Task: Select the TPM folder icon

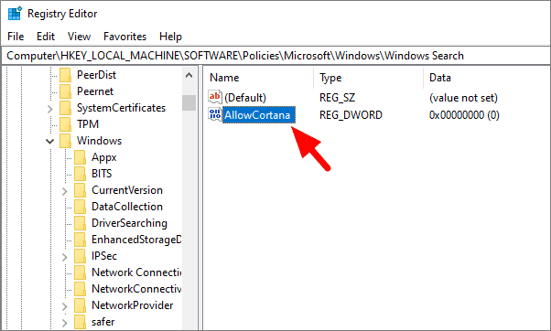Action: (65, 124)
